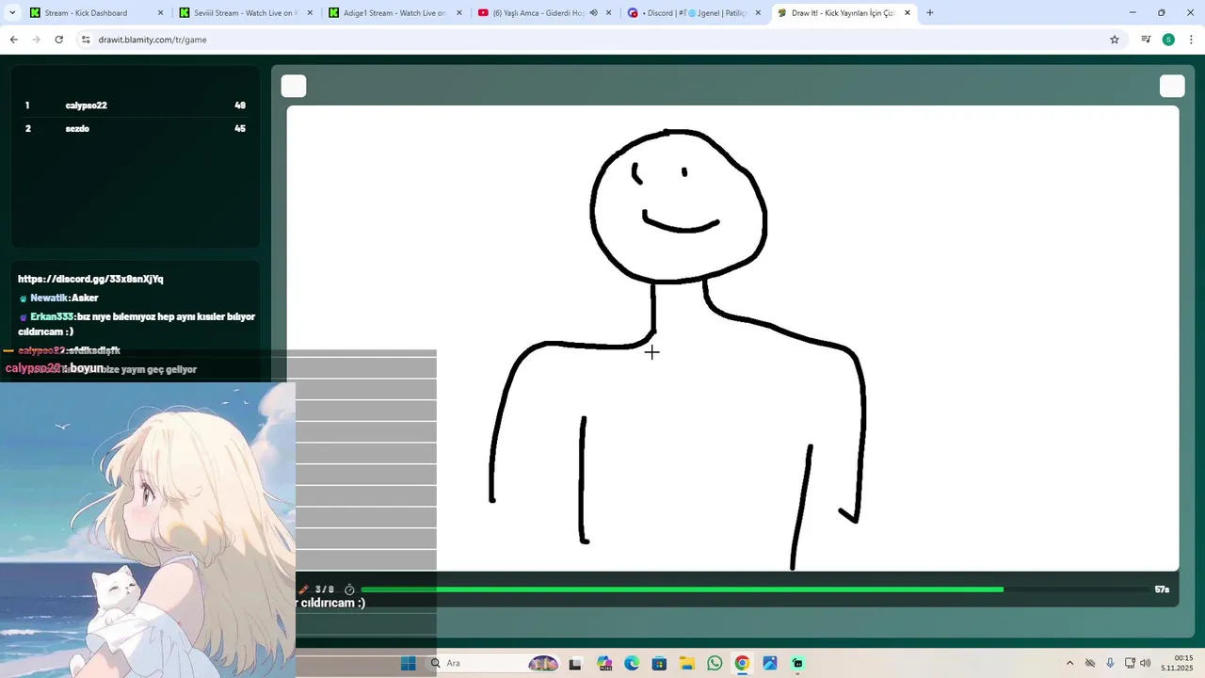Open Microsoft Store from the taskbar

click(659, 663)
